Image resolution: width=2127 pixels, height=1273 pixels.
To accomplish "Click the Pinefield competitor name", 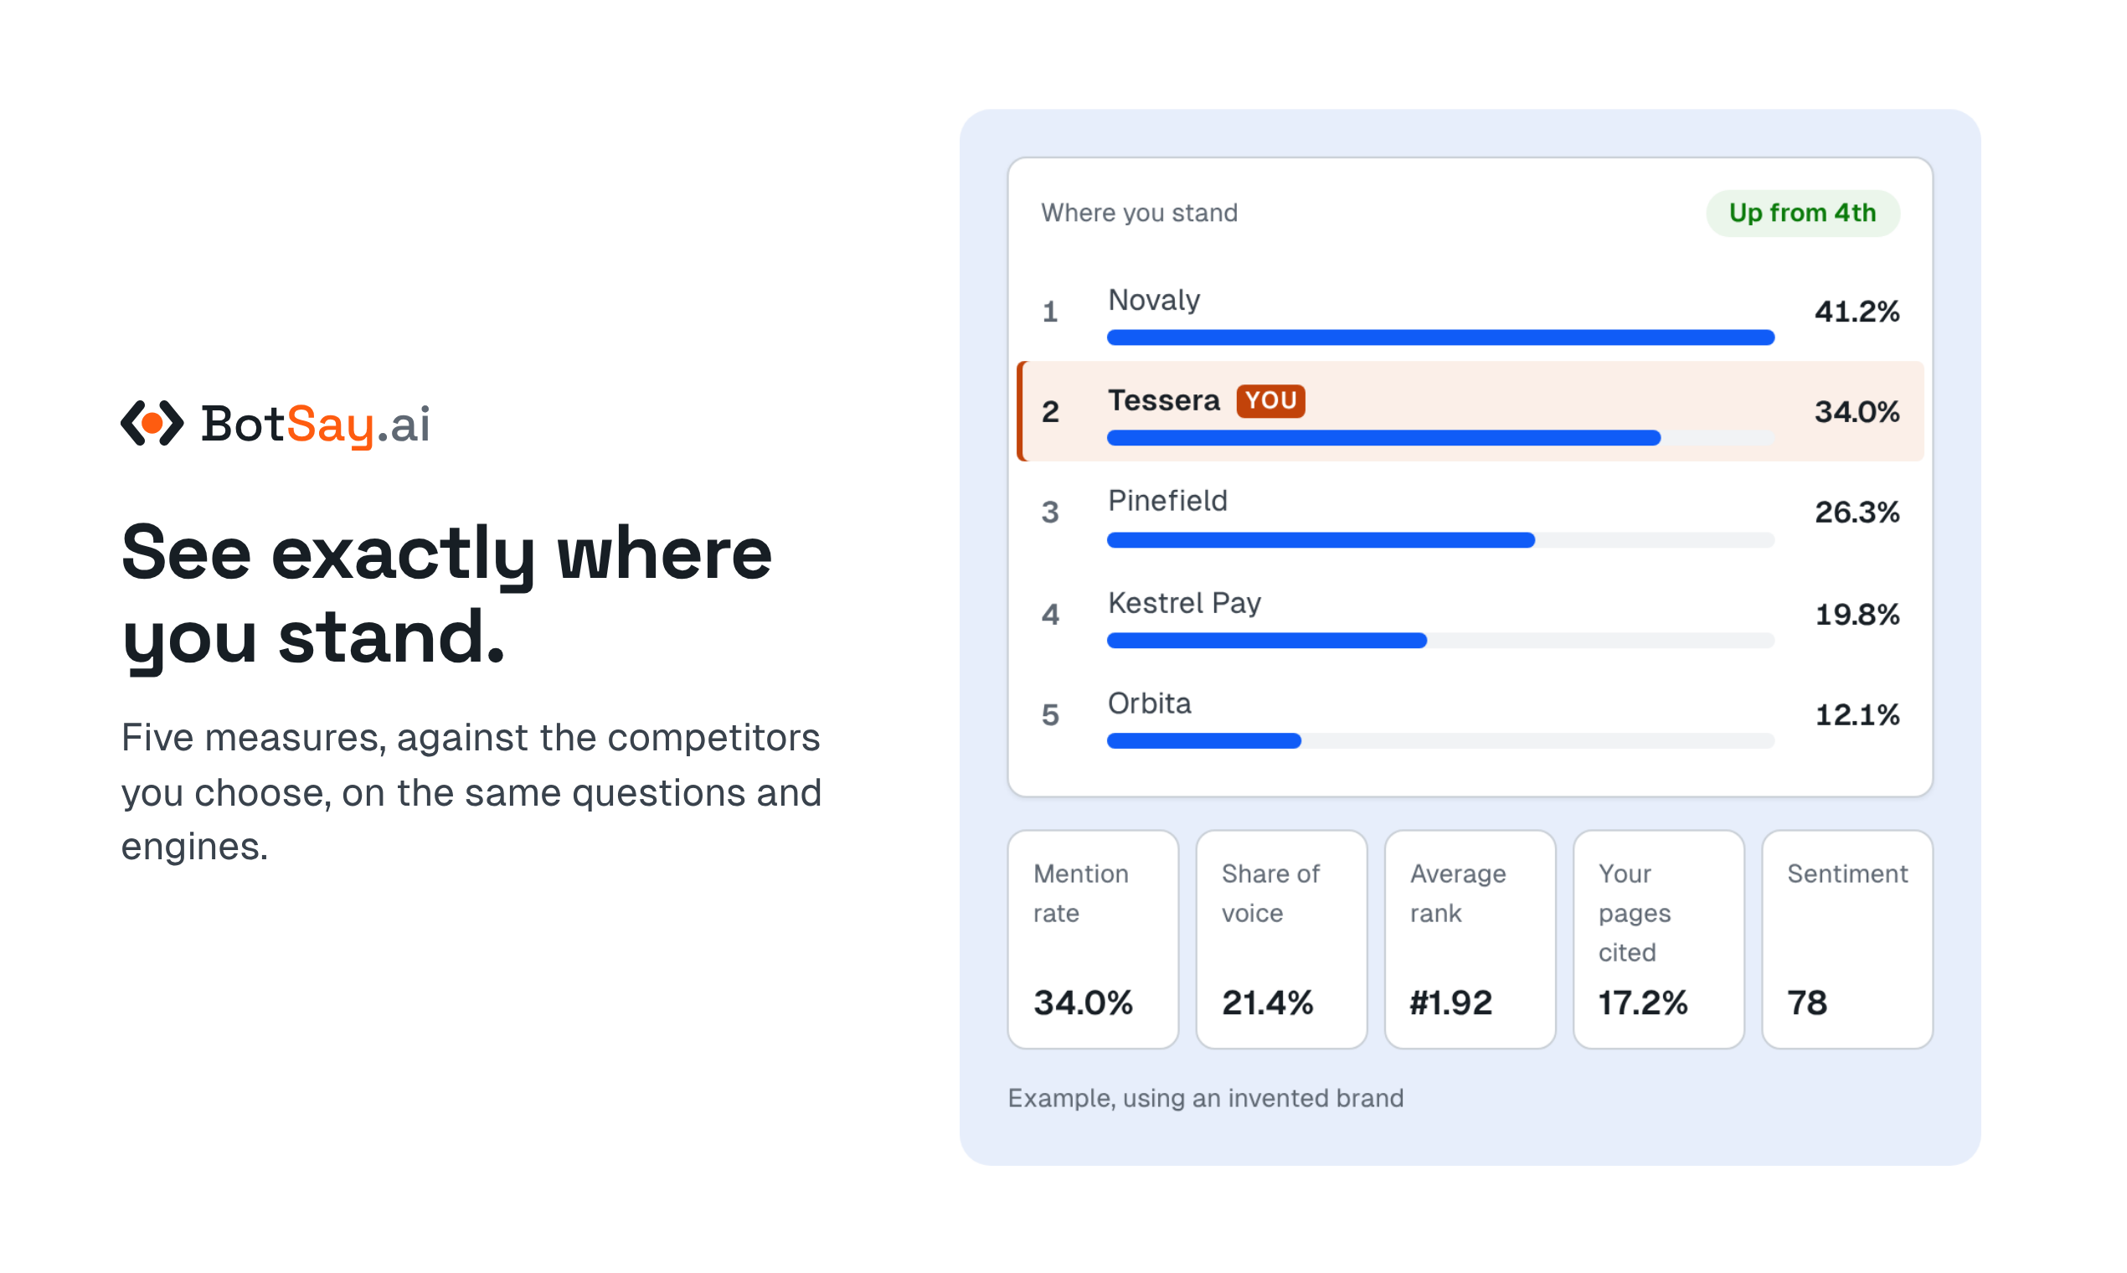I will coord(1167,500).
